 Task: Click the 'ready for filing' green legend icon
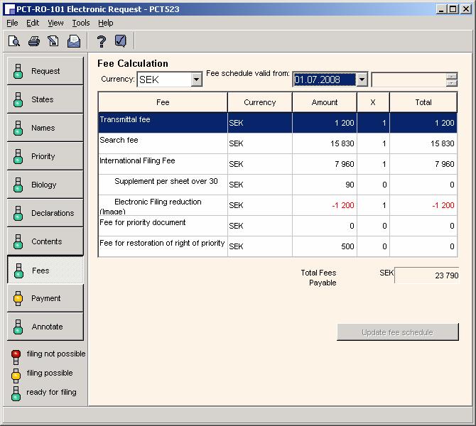pyautogui.click(x=16, y=394)
